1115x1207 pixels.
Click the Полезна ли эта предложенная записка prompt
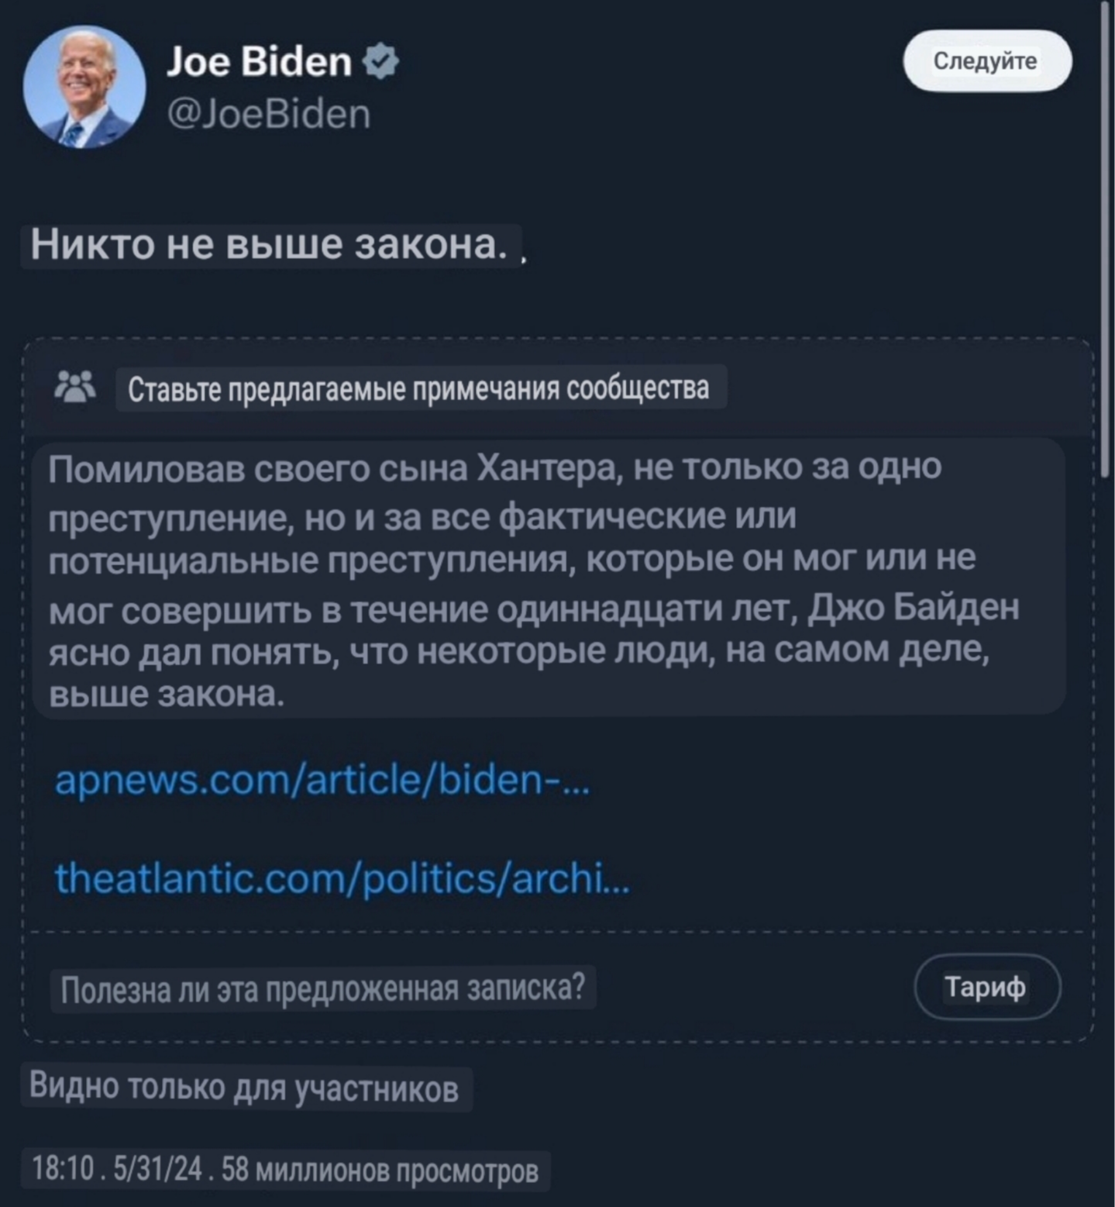point(322,988)
